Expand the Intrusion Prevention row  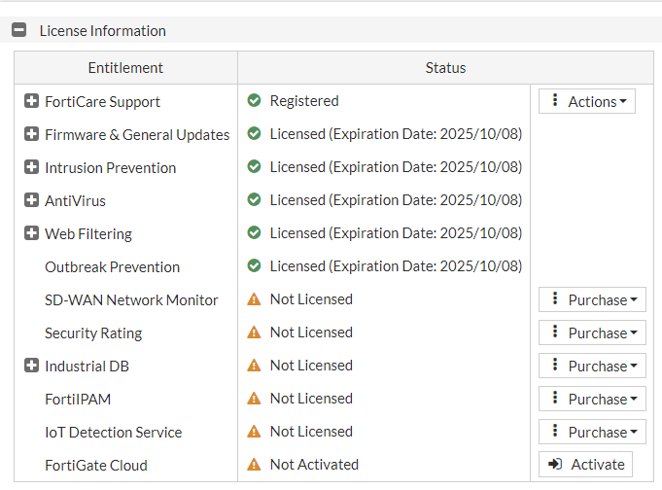(31, 168)
